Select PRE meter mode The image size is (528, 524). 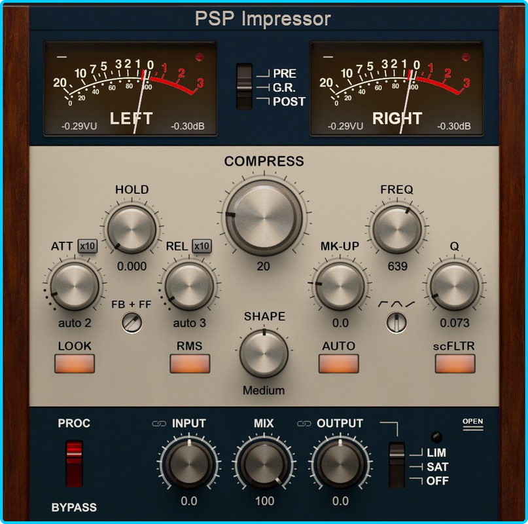click(x=285, y=73)
